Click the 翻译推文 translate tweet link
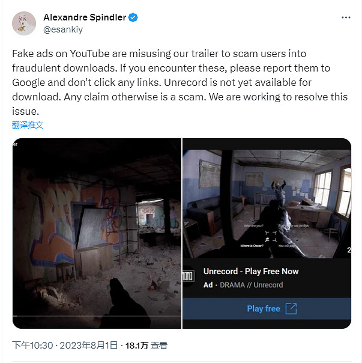Image resolution: width=362 pixels, height=363 pixels. pos(28,125)
